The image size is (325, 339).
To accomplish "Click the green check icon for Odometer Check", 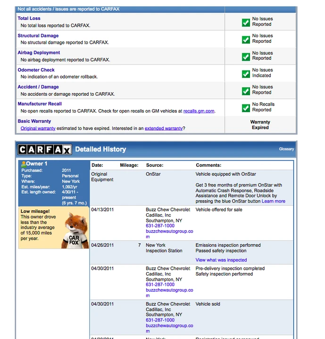I will 246,74.
